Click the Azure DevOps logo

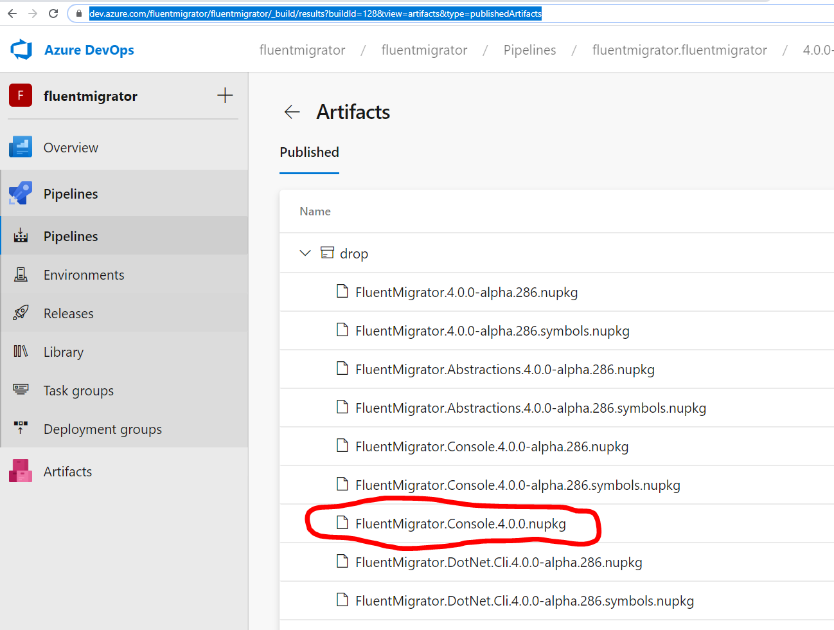(21, 50)
